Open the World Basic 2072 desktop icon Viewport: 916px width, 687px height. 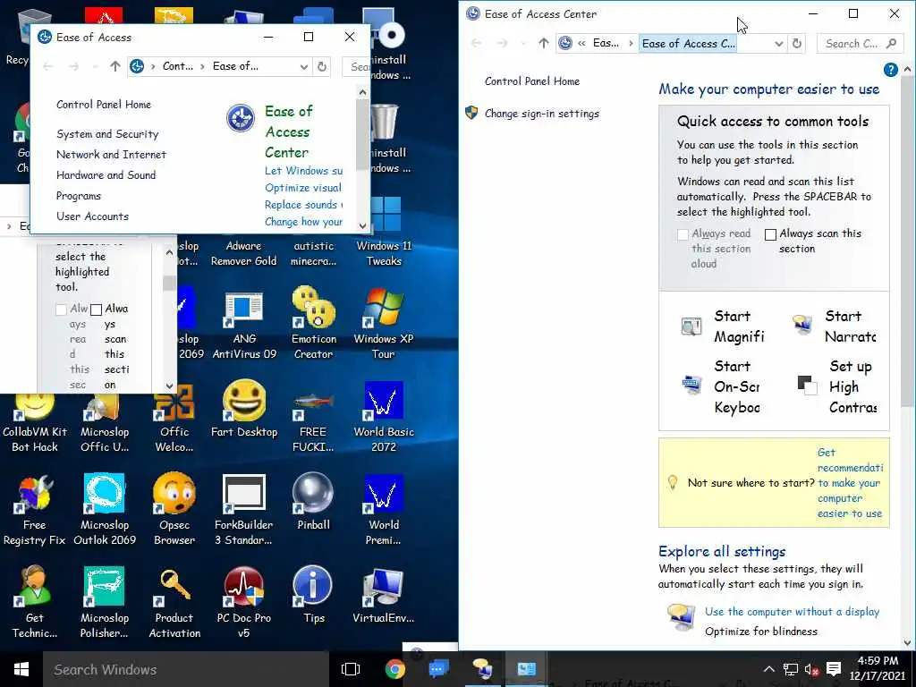click(383, 416)
